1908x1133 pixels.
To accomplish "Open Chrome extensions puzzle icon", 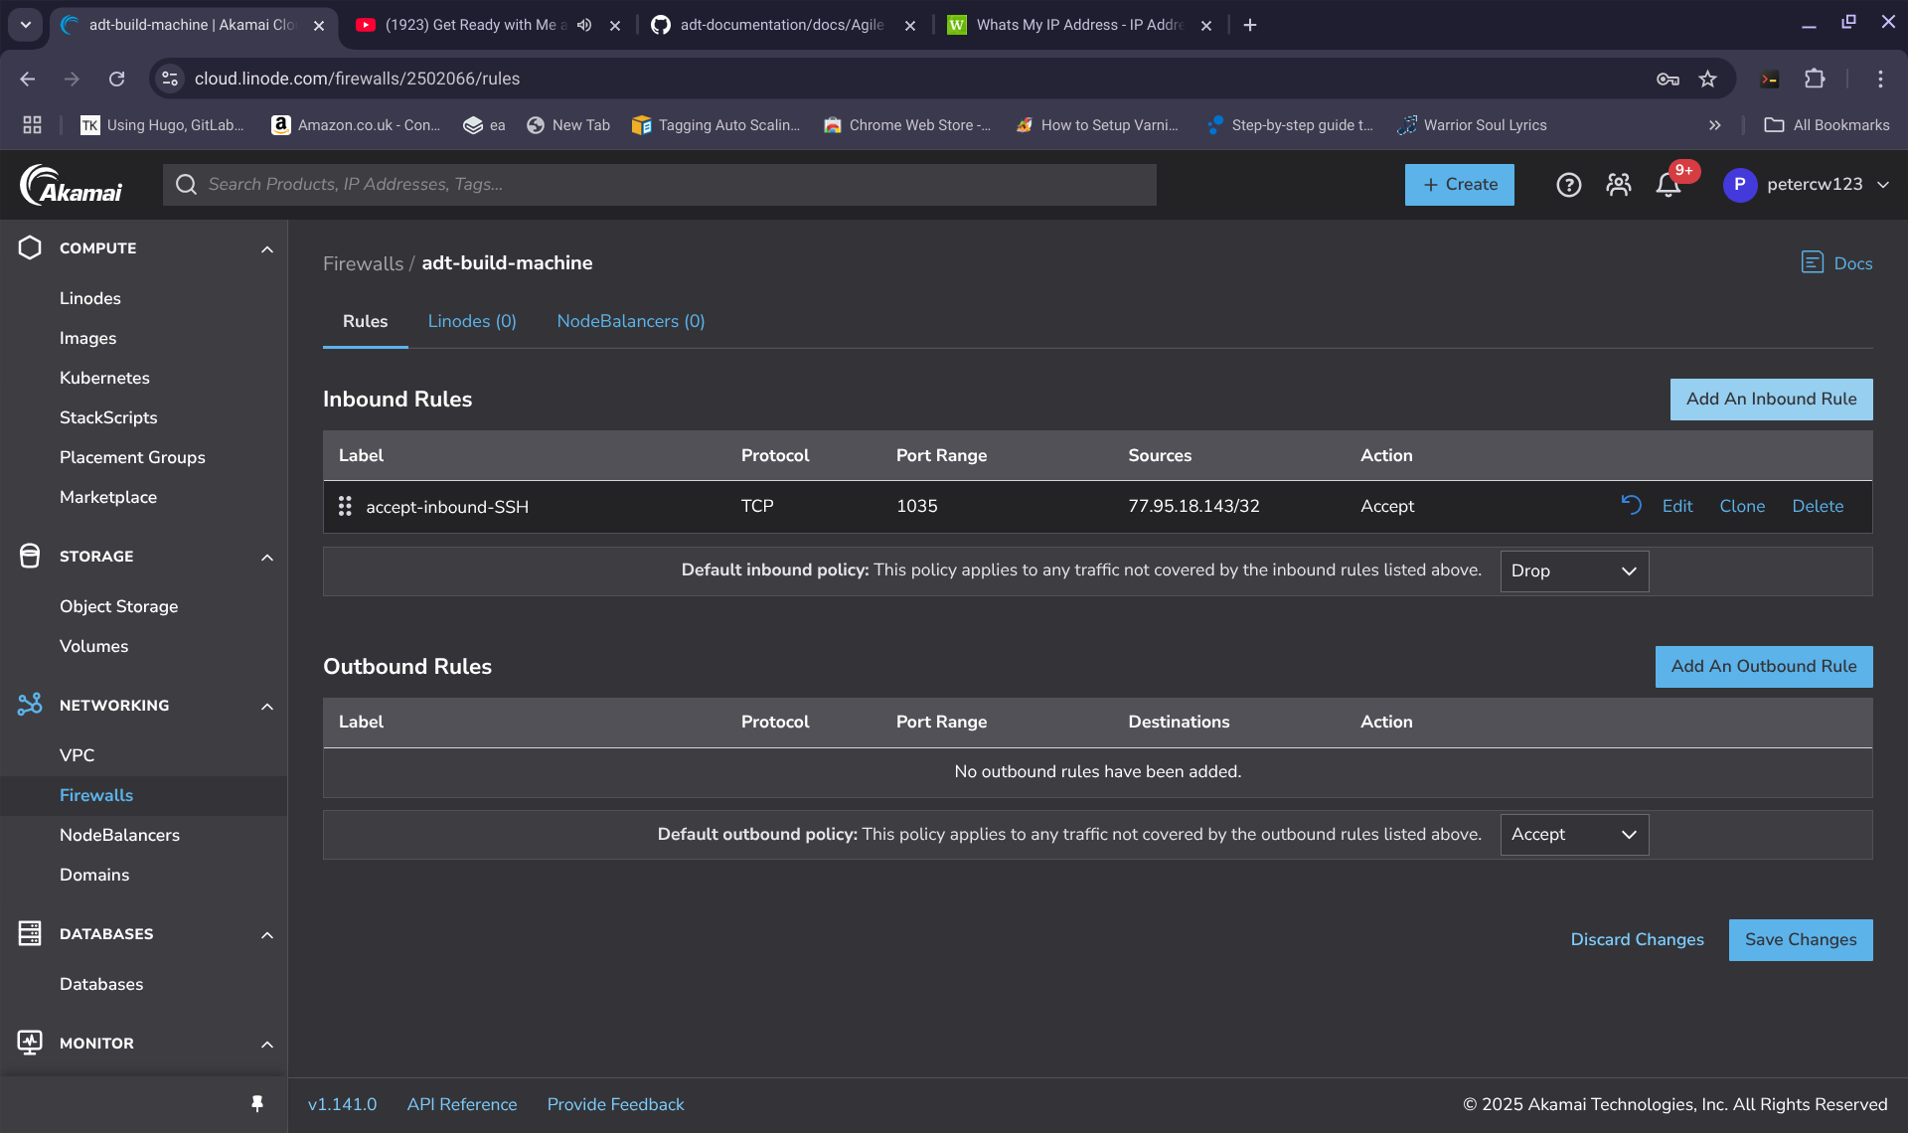I will (x=1815, y=79).
